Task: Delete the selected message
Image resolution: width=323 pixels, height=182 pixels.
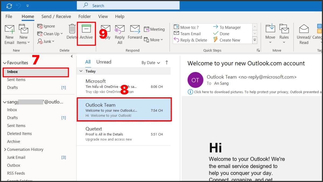Action: (x=72, y=32)
